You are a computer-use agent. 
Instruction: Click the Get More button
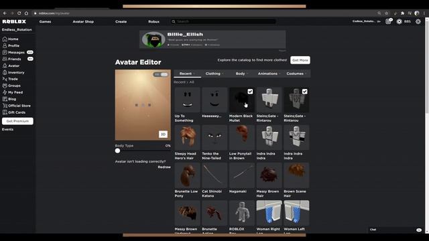click(x=300, y=60)
